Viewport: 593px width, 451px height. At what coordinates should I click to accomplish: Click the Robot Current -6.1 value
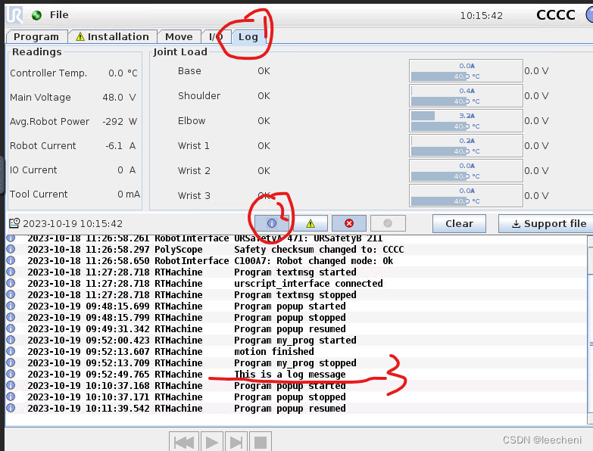pos(114,146)
